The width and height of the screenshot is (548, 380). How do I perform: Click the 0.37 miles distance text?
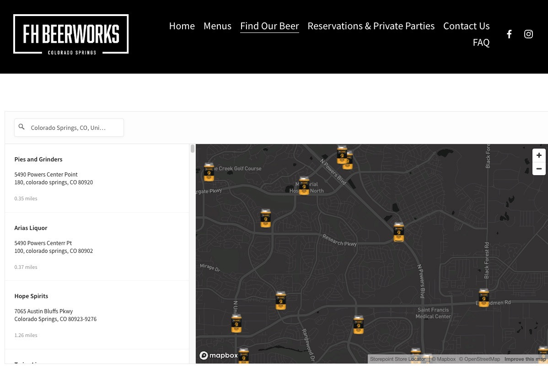(26, 267)
